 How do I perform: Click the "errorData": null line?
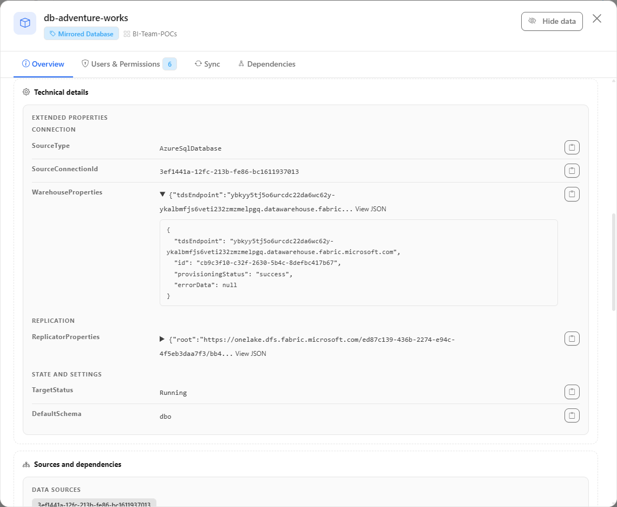point(206,285)
